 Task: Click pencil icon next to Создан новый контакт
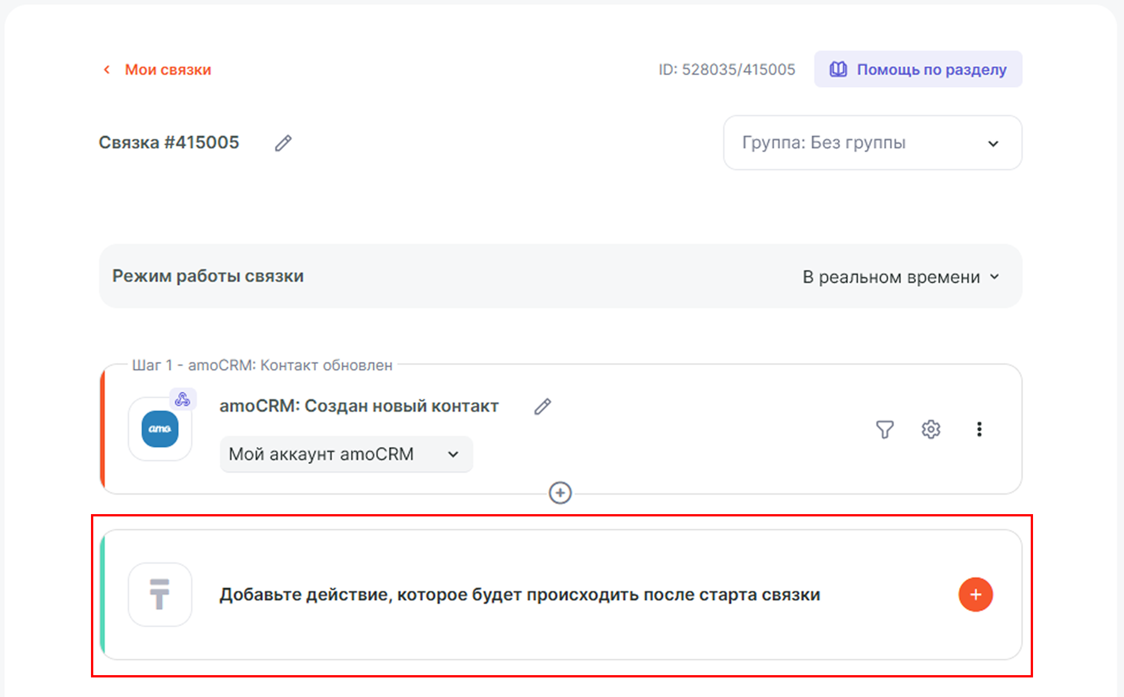[542, 407]
